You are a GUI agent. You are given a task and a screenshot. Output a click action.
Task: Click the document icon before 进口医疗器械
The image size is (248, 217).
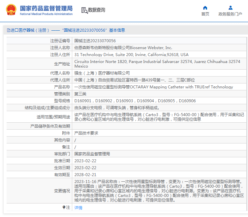(9, 30)
